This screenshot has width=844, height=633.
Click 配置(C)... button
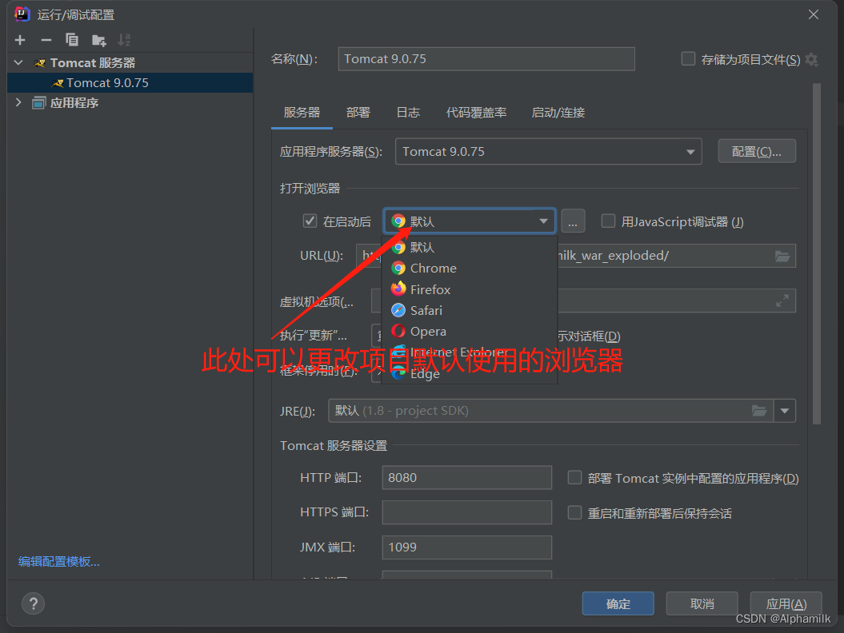[757, 152]
